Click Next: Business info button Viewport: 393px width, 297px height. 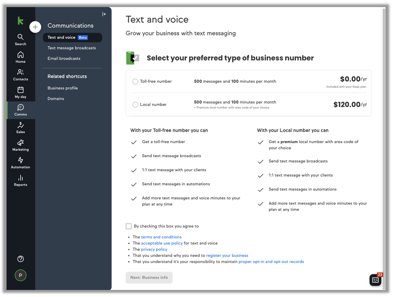[x=149, y=277]
